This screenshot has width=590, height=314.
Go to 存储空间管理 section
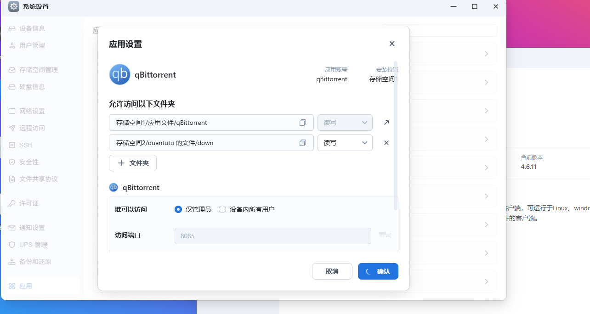pos(39,70)
